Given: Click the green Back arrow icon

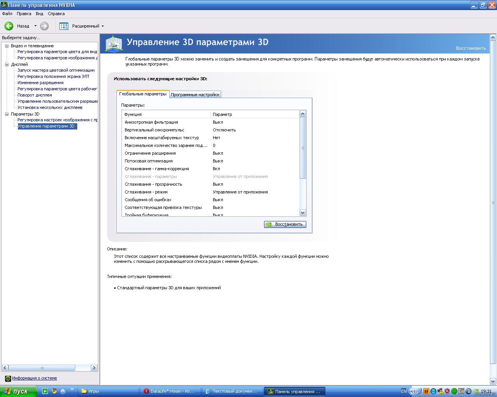Looking at the screenshot, I should (x=9, y=26).
